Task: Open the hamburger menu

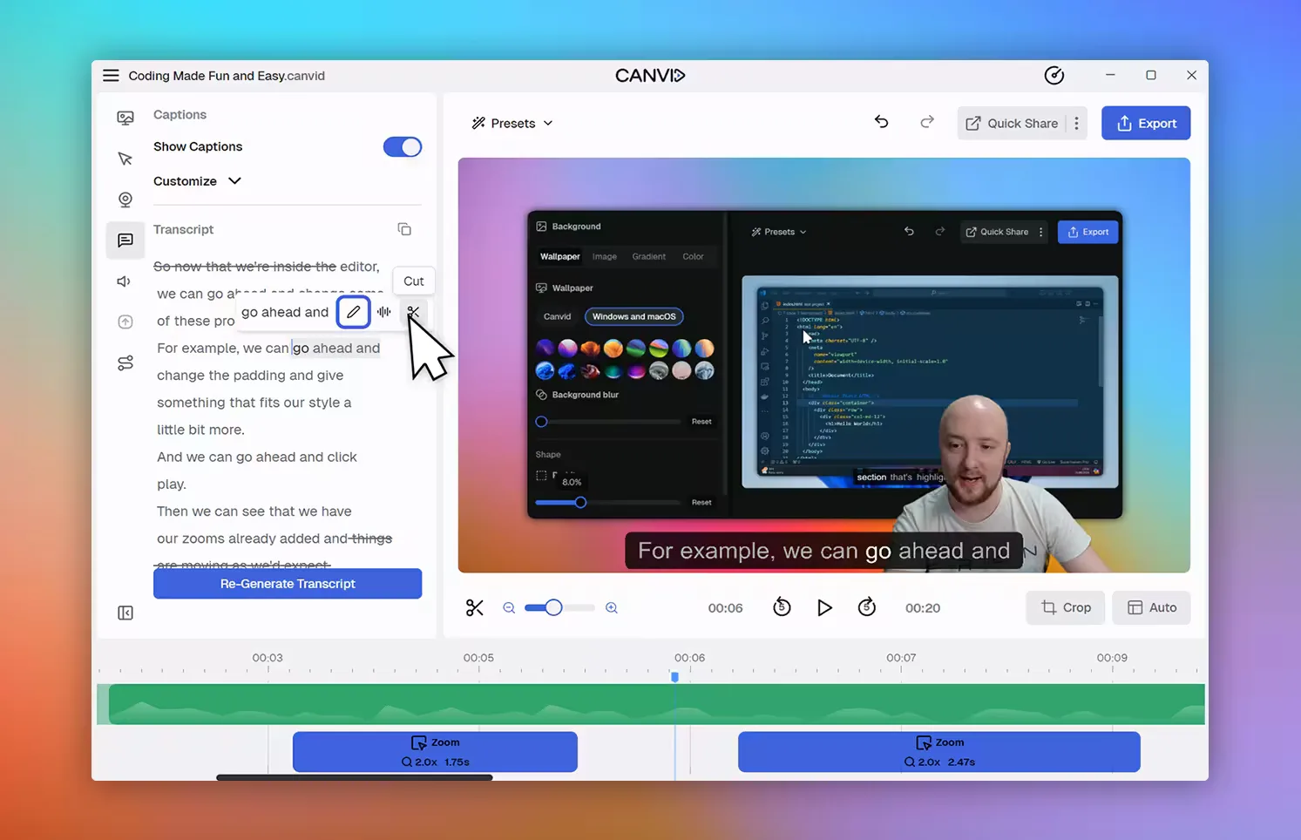Action: 111,76
